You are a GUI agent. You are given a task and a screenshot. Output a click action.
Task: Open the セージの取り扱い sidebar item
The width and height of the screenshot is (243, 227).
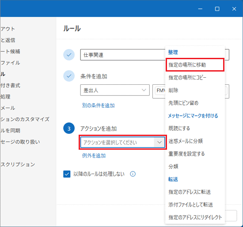pyautogui.click(x=20, y=142)
